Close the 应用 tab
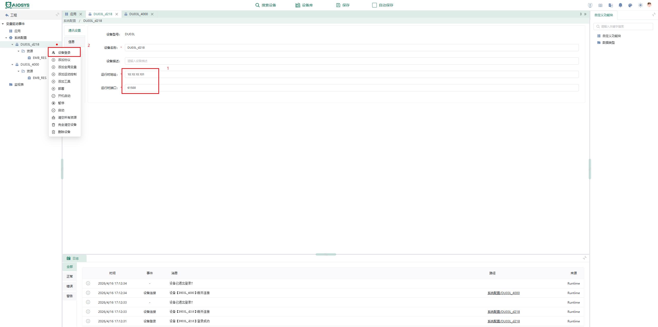 pyautogui.click(x=81, y=14)
